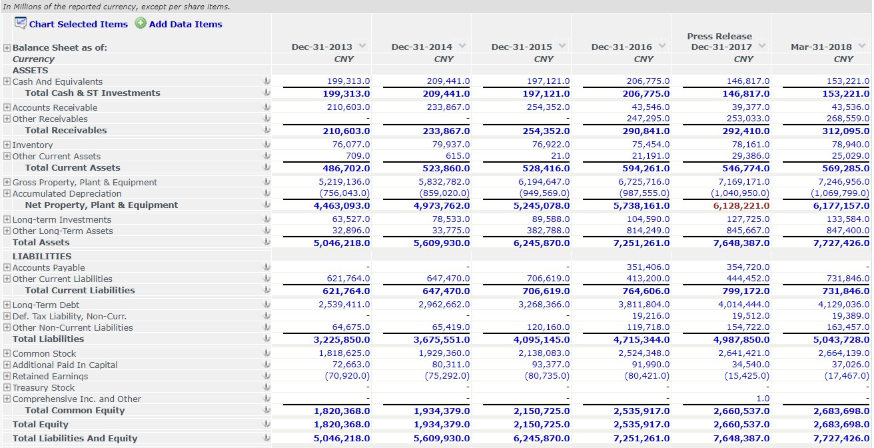Click the pin icon for Total Assets row
Screen dimensions: 874x448
click(x=266, y=242)
